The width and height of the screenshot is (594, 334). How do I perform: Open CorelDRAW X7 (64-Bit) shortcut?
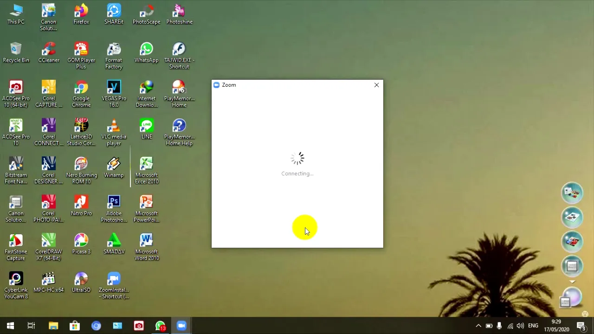(49, 247)
